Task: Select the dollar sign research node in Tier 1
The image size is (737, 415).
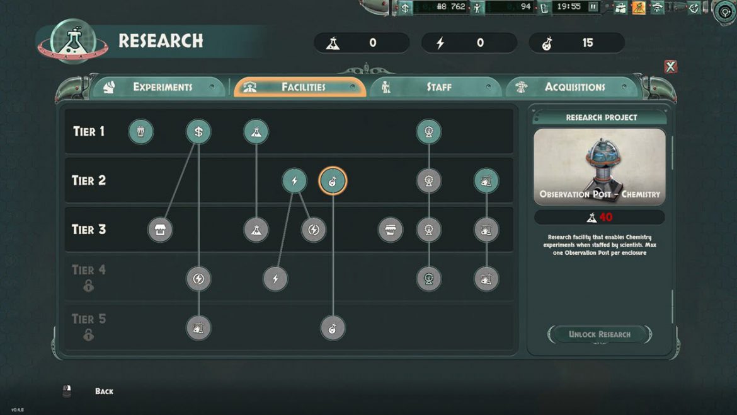Action: pos(198,132)
